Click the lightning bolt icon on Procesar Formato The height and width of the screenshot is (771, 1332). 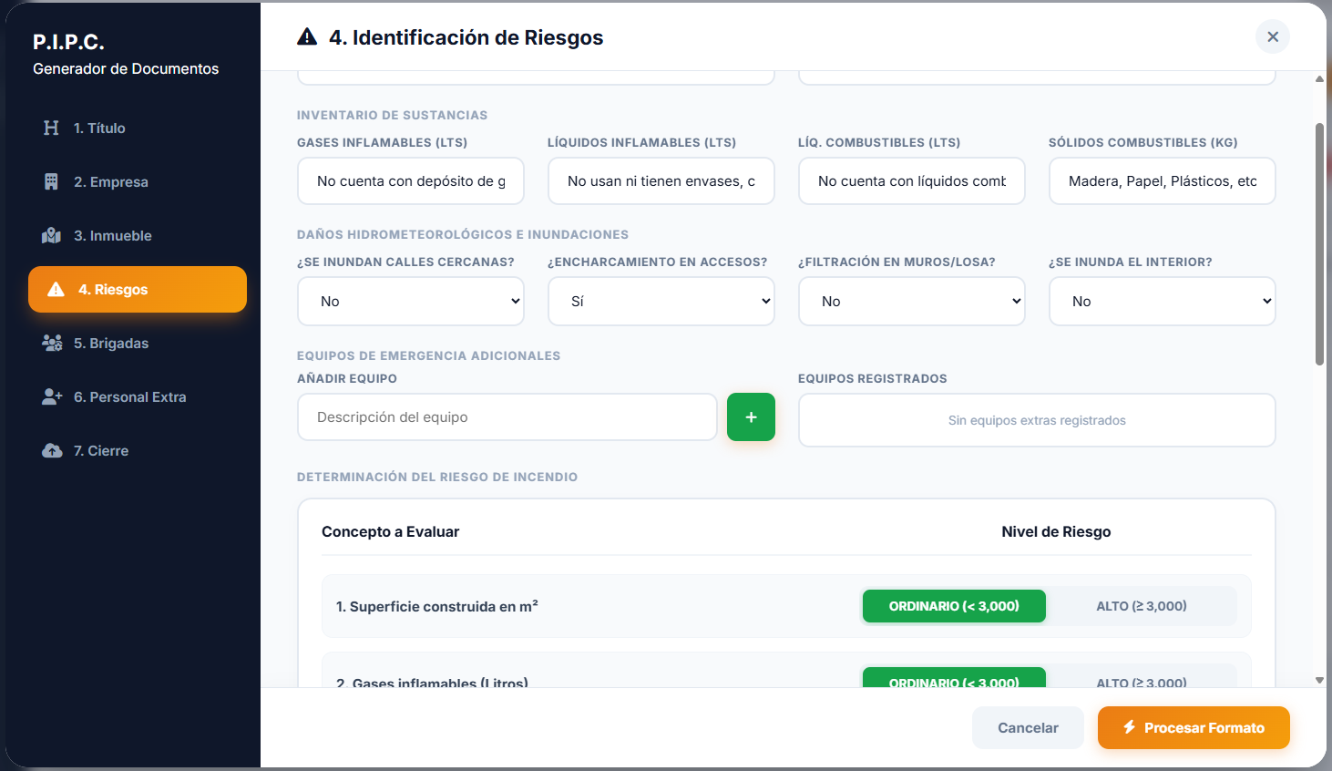pos(1129,727)
